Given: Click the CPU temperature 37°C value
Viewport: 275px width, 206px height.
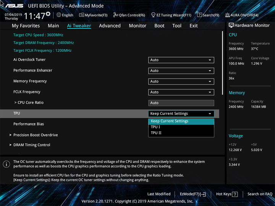Looking at the screenshot, I should pyautogui.click(x=254, y=49).
